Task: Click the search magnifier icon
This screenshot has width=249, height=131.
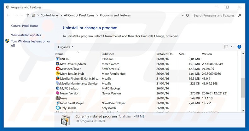Action: point(240,15)
